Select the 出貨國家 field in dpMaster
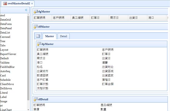170x111 pixels. pyautogui.click(x=108, y=75)
